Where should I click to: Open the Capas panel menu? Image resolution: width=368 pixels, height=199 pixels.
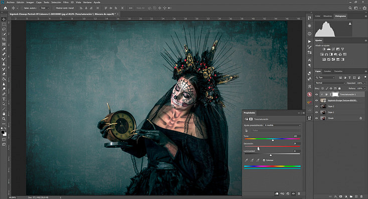click(365, 71)
